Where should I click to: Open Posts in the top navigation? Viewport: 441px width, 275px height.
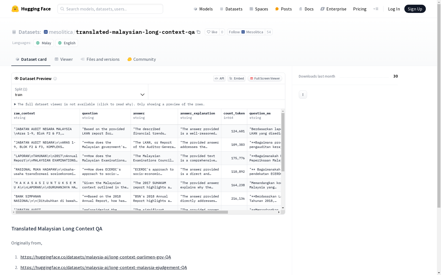click(284, 9)
